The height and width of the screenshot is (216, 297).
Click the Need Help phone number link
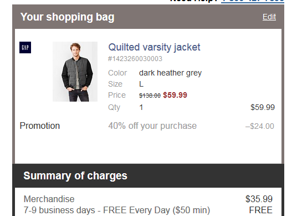click(253, 1)
